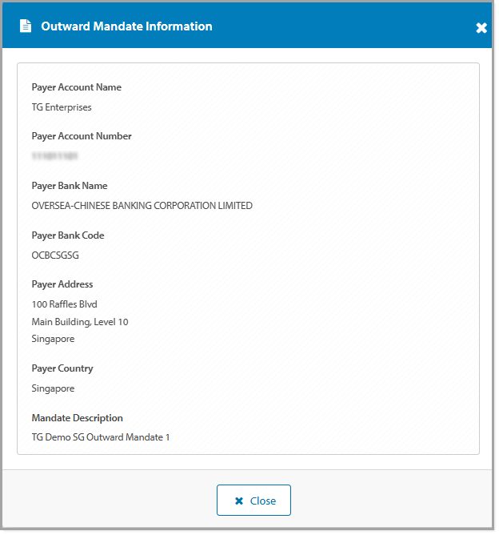Viewport: 499px width, 535px height.
Task: Select the TG Enterprises value
Action: tap(62, 107)
